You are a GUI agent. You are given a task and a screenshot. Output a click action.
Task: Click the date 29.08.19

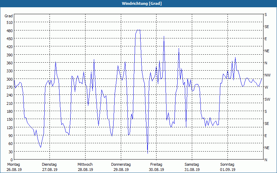tap(121, 170)
